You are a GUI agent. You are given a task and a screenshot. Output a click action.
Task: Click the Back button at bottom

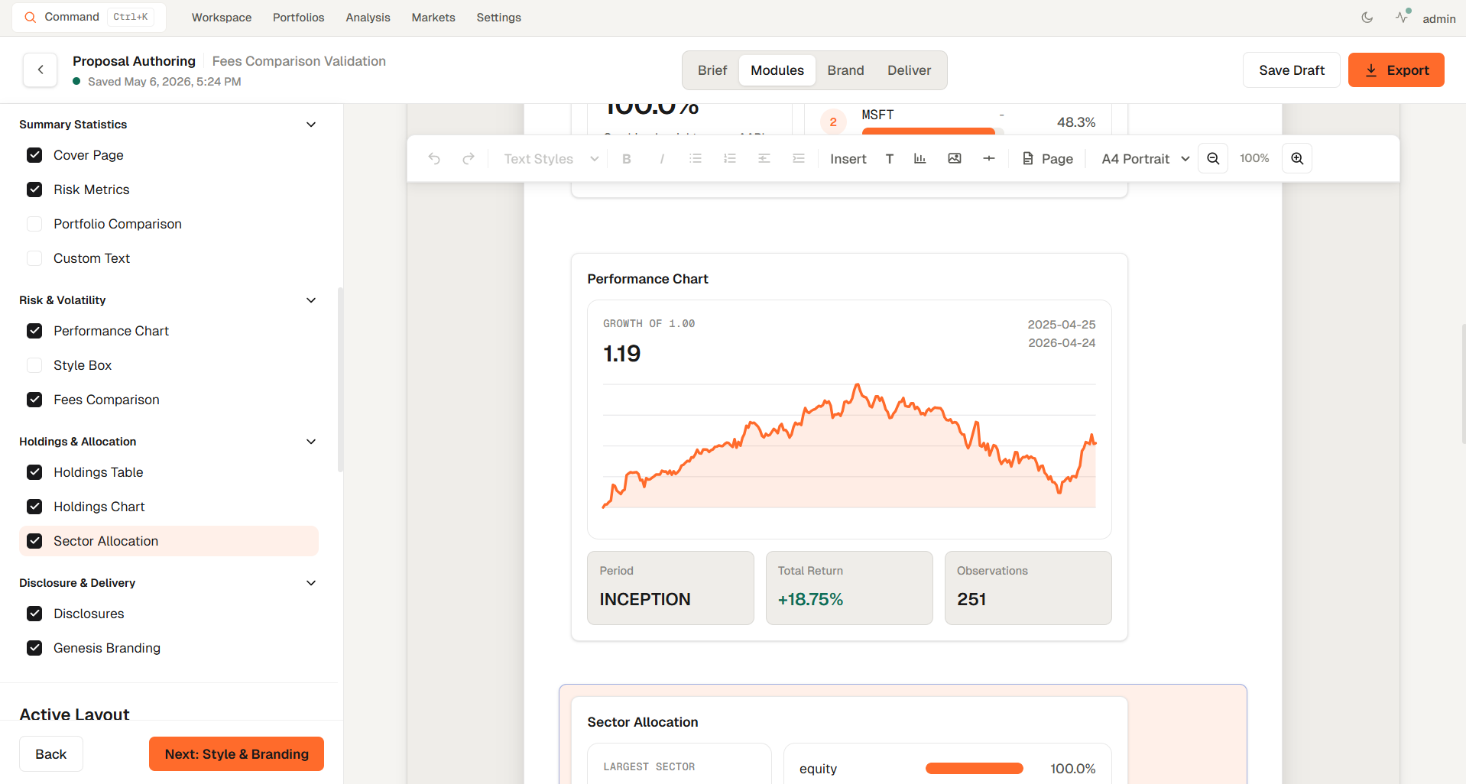point(51,754)
